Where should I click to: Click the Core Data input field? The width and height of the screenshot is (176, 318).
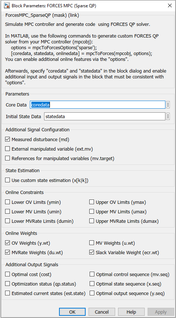(x=98, y=105)
